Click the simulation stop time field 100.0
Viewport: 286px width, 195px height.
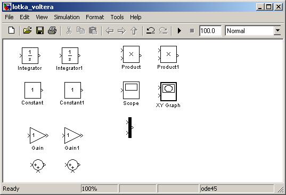coord(210,31)
